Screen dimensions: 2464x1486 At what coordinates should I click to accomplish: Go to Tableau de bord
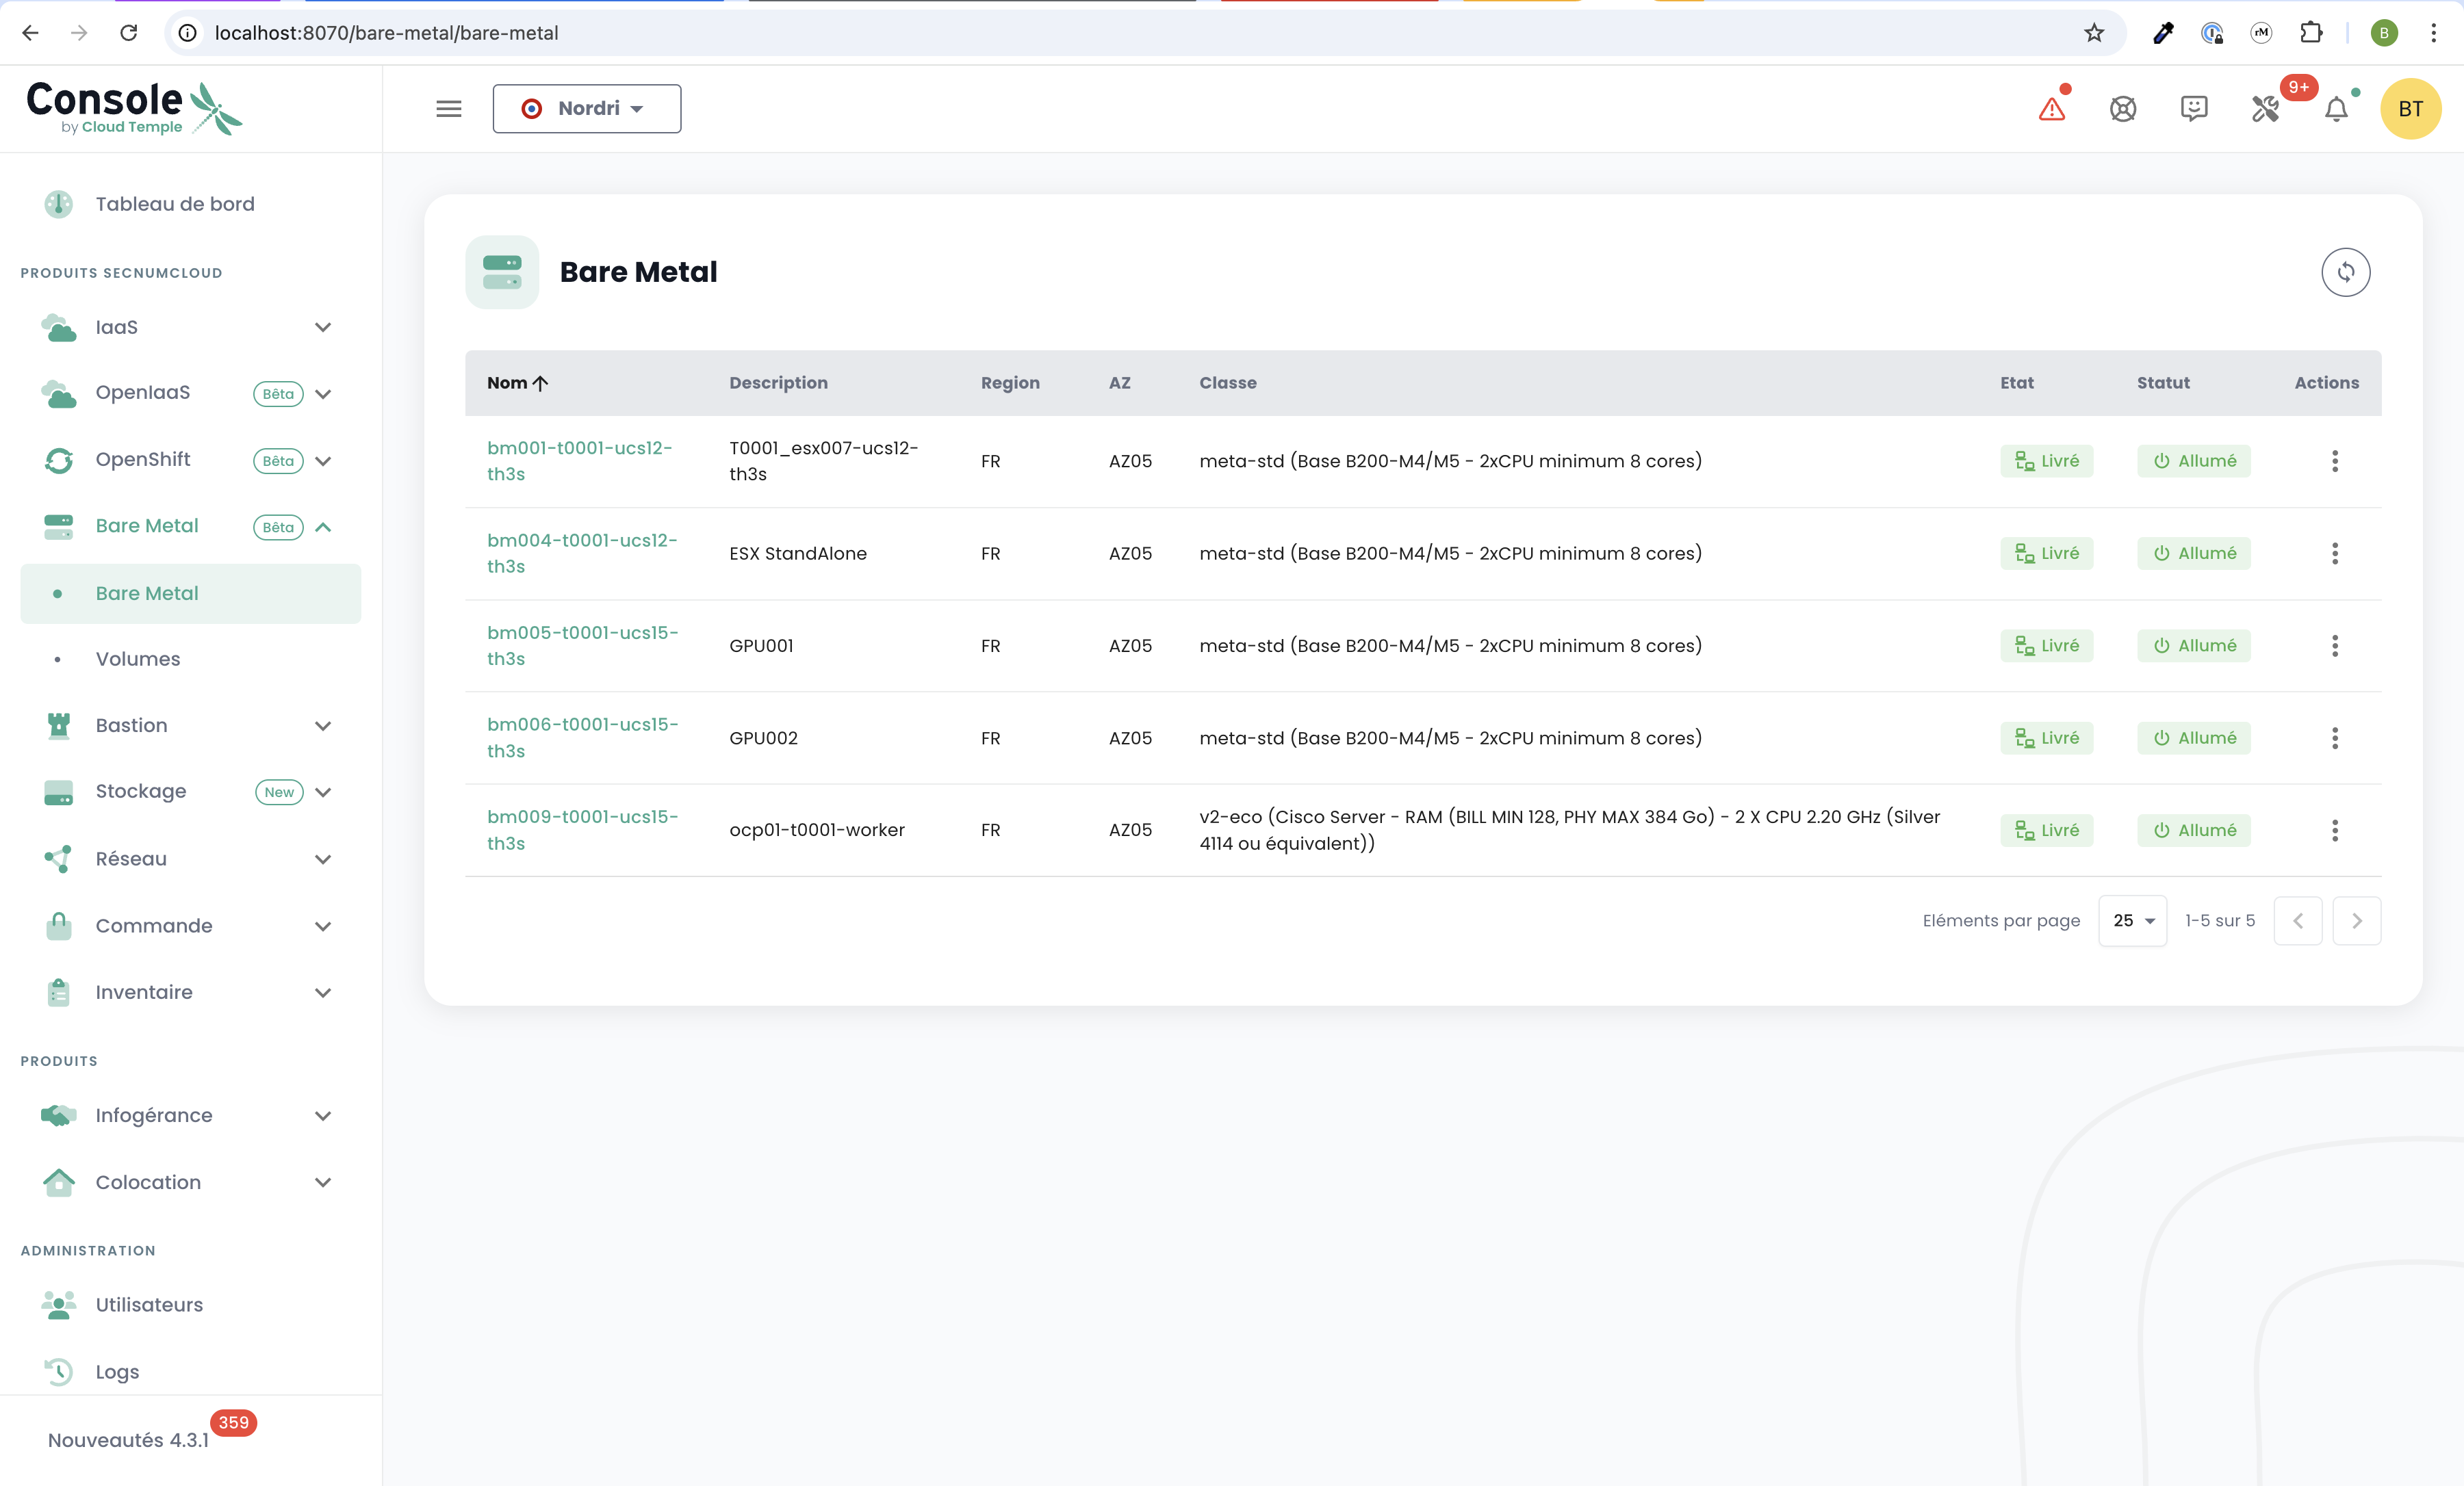pyautogui.click(x=174, y=204)
